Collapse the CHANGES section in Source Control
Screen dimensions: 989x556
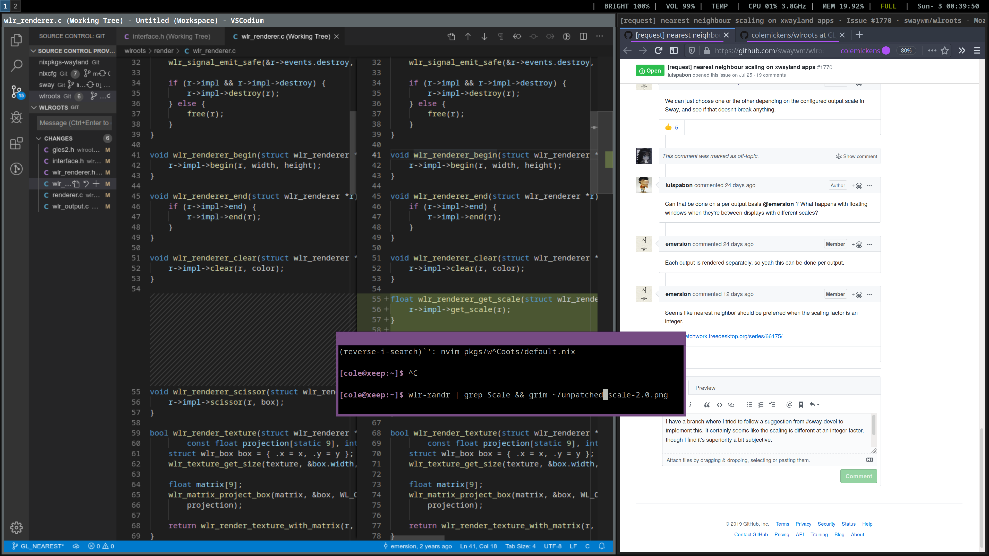click(x=39, y=138)
